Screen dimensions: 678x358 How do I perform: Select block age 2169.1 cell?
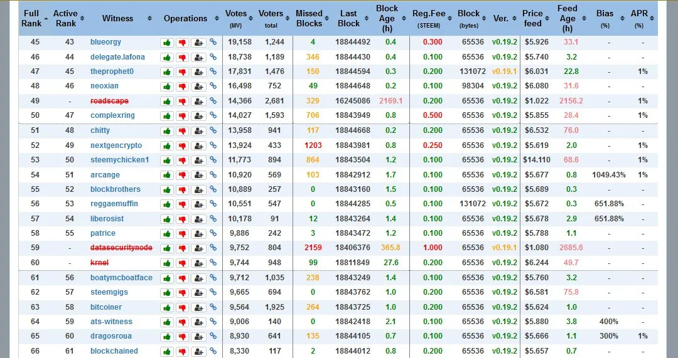390,100
